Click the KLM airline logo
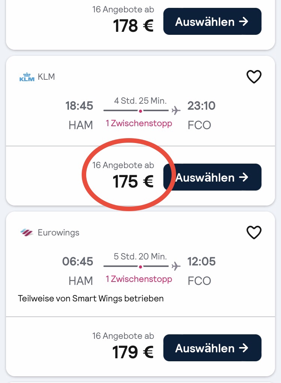Image resolution: width=281 pixels, height=383 pixels. pyautogui.click(x=26, y=77)
